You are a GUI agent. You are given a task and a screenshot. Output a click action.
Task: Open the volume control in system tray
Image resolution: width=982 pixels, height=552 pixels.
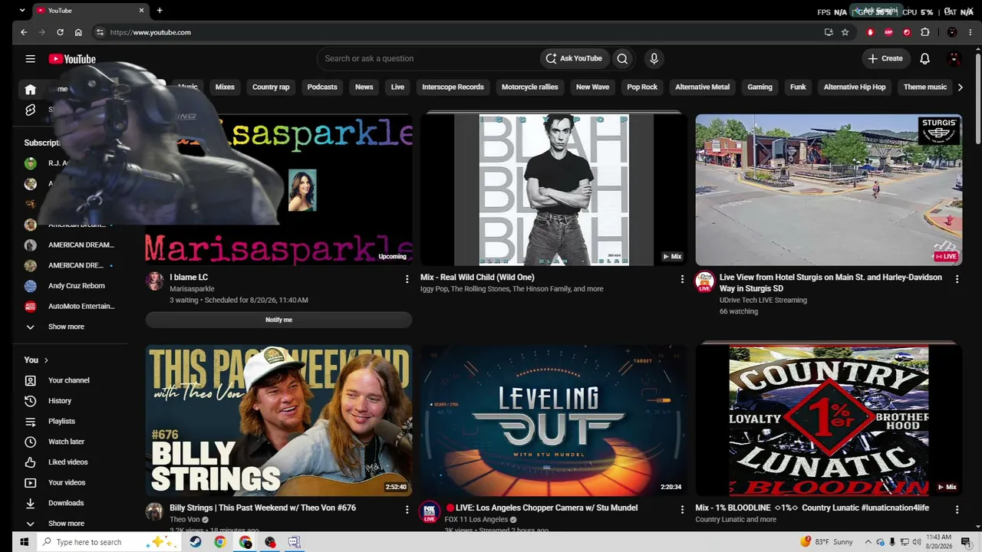(x=917, y=542)
